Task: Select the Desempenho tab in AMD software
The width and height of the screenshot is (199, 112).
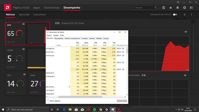Action: coord(72,8)
